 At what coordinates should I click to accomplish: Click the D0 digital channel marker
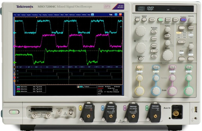pos(15,71)
